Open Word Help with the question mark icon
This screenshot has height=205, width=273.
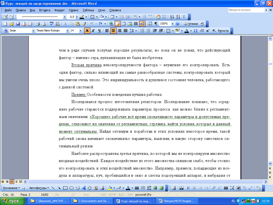[177, 24]
